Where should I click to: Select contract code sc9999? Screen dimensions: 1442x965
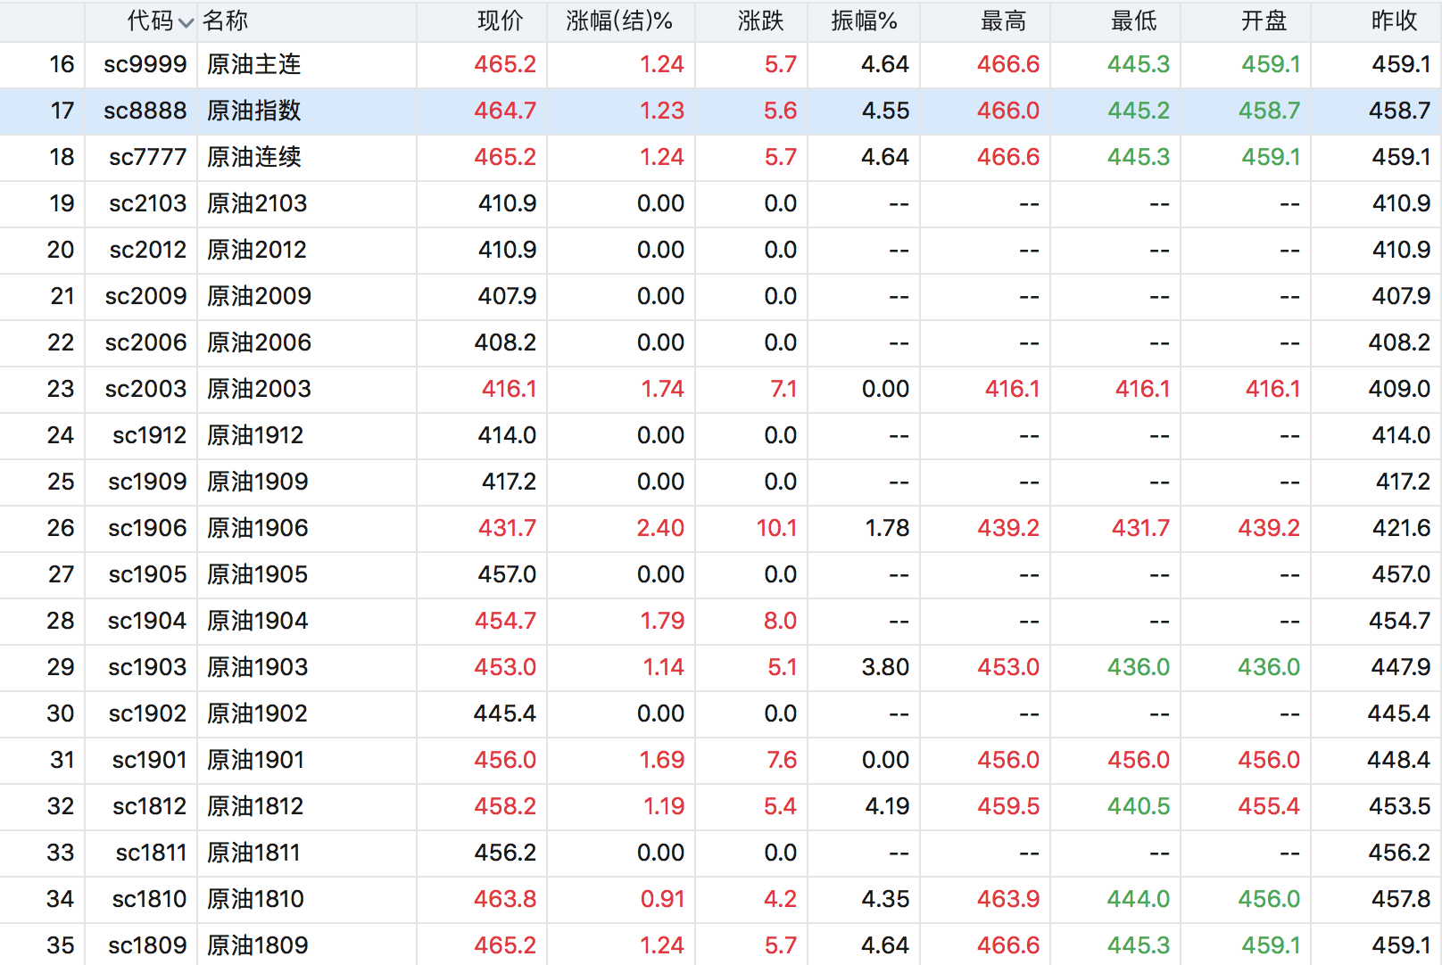point(145,64)
